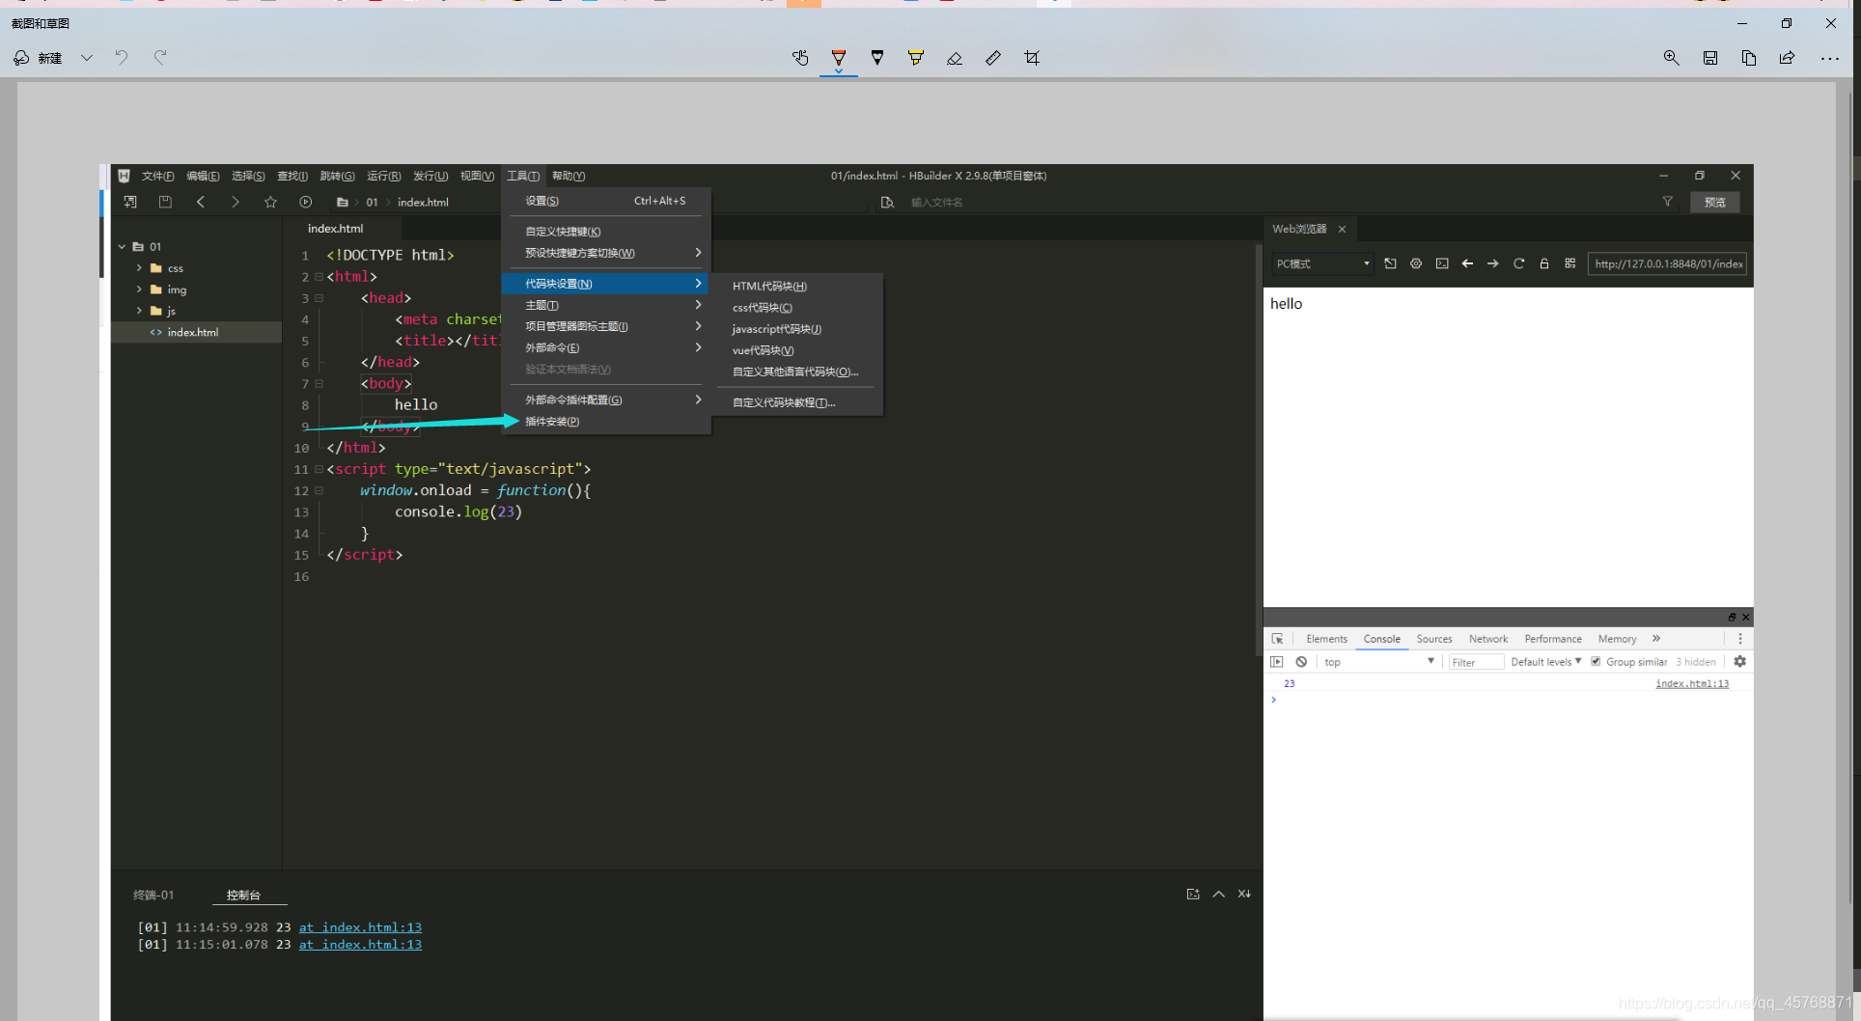Choose 设置(S) from the tools menu
Image resolution: width=1861 pixels, height=1021 pixels.
(x=605, y=201)
